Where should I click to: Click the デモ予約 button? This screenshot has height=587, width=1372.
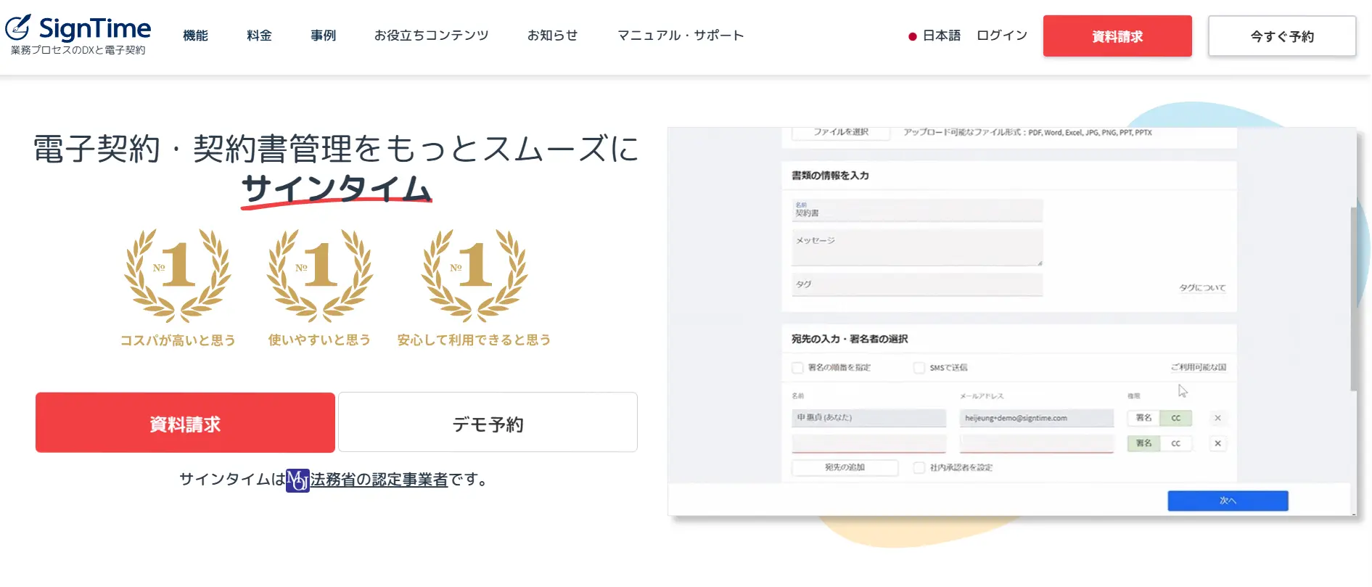pyautogui.click(x=488, y=423)
